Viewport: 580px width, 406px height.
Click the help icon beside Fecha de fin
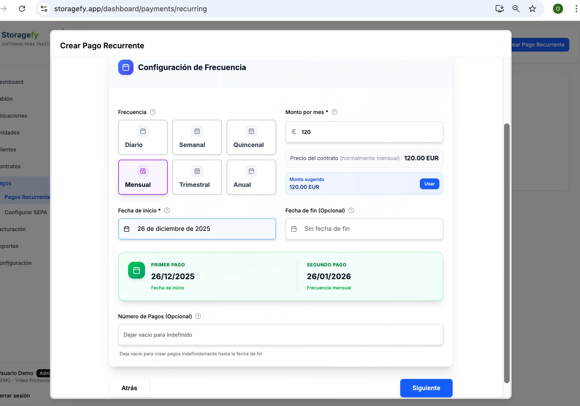point(351,210)
